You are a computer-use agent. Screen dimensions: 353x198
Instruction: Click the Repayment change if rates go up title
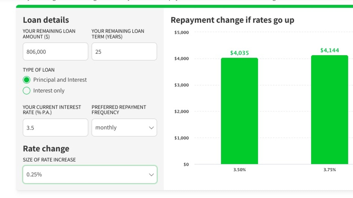232,20
